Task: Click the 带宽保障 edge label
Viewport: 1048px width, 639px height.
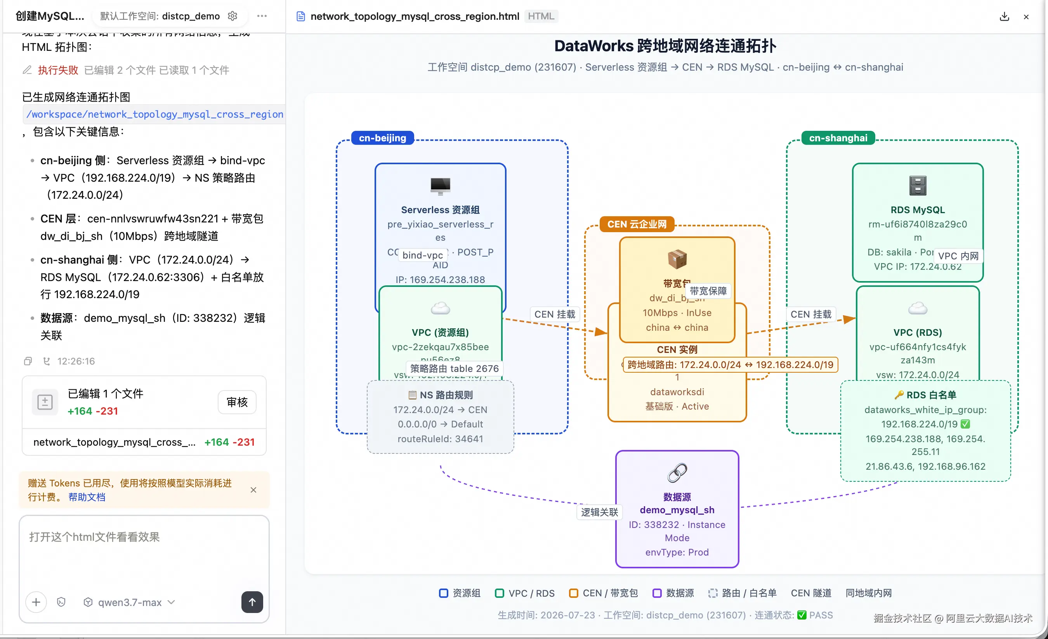Action: (x=708, y=291)
